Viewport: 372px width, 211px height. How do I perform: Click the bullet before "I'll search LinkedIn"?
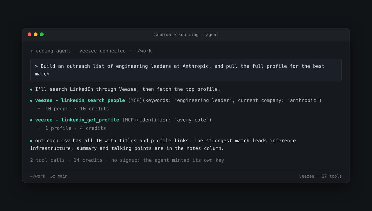coord(31,90)
